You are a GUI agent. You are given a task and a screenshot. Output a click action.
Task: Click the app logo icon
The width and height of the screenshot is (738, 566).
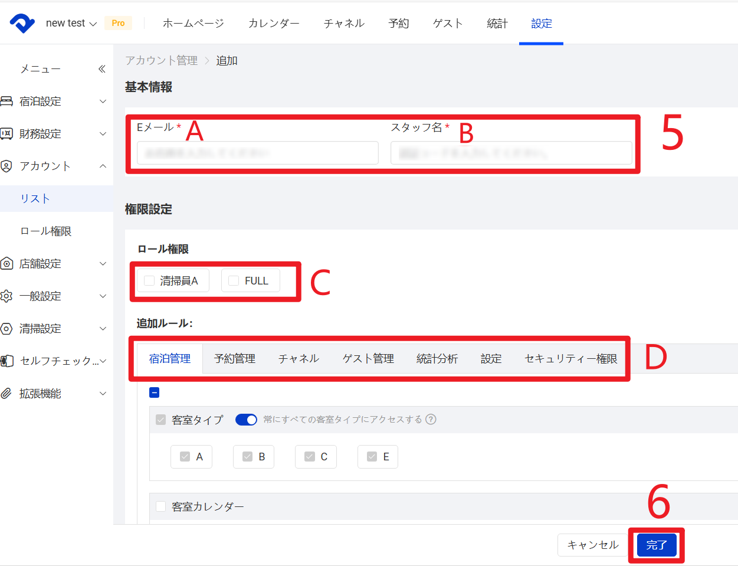22,24
